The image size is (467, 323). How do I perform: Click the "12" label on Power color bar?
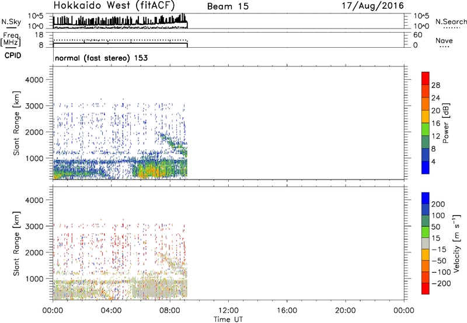[435, 136]
